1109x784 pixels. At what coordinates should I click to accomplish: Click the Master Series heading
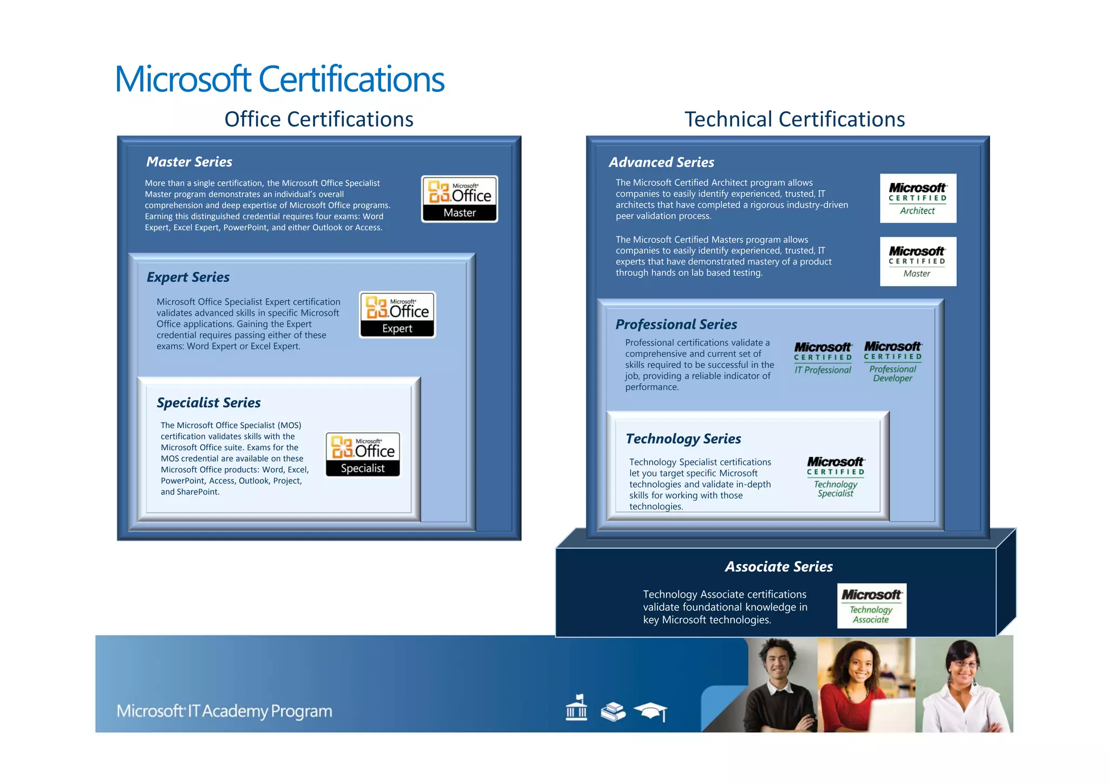(x=189, y=161)
